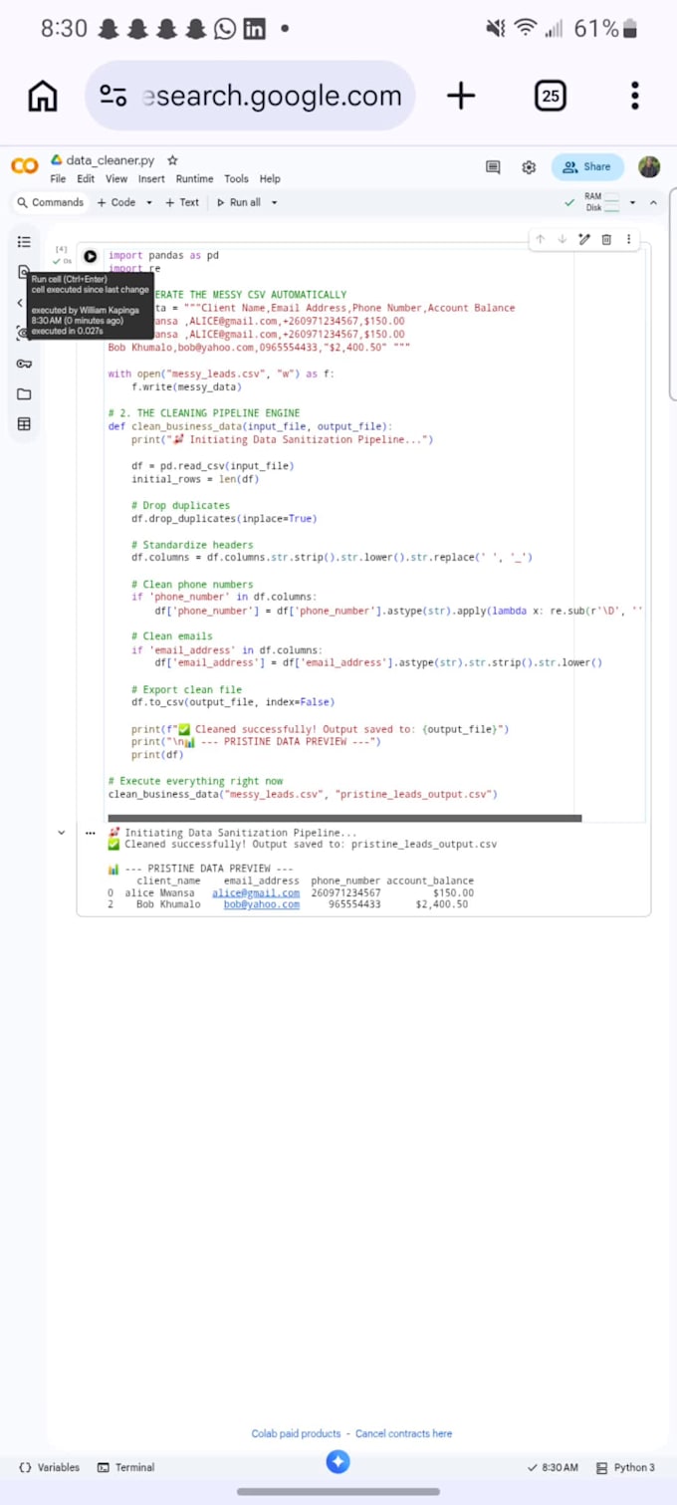Expand the Run all dropdown arrow

point(275,202)
